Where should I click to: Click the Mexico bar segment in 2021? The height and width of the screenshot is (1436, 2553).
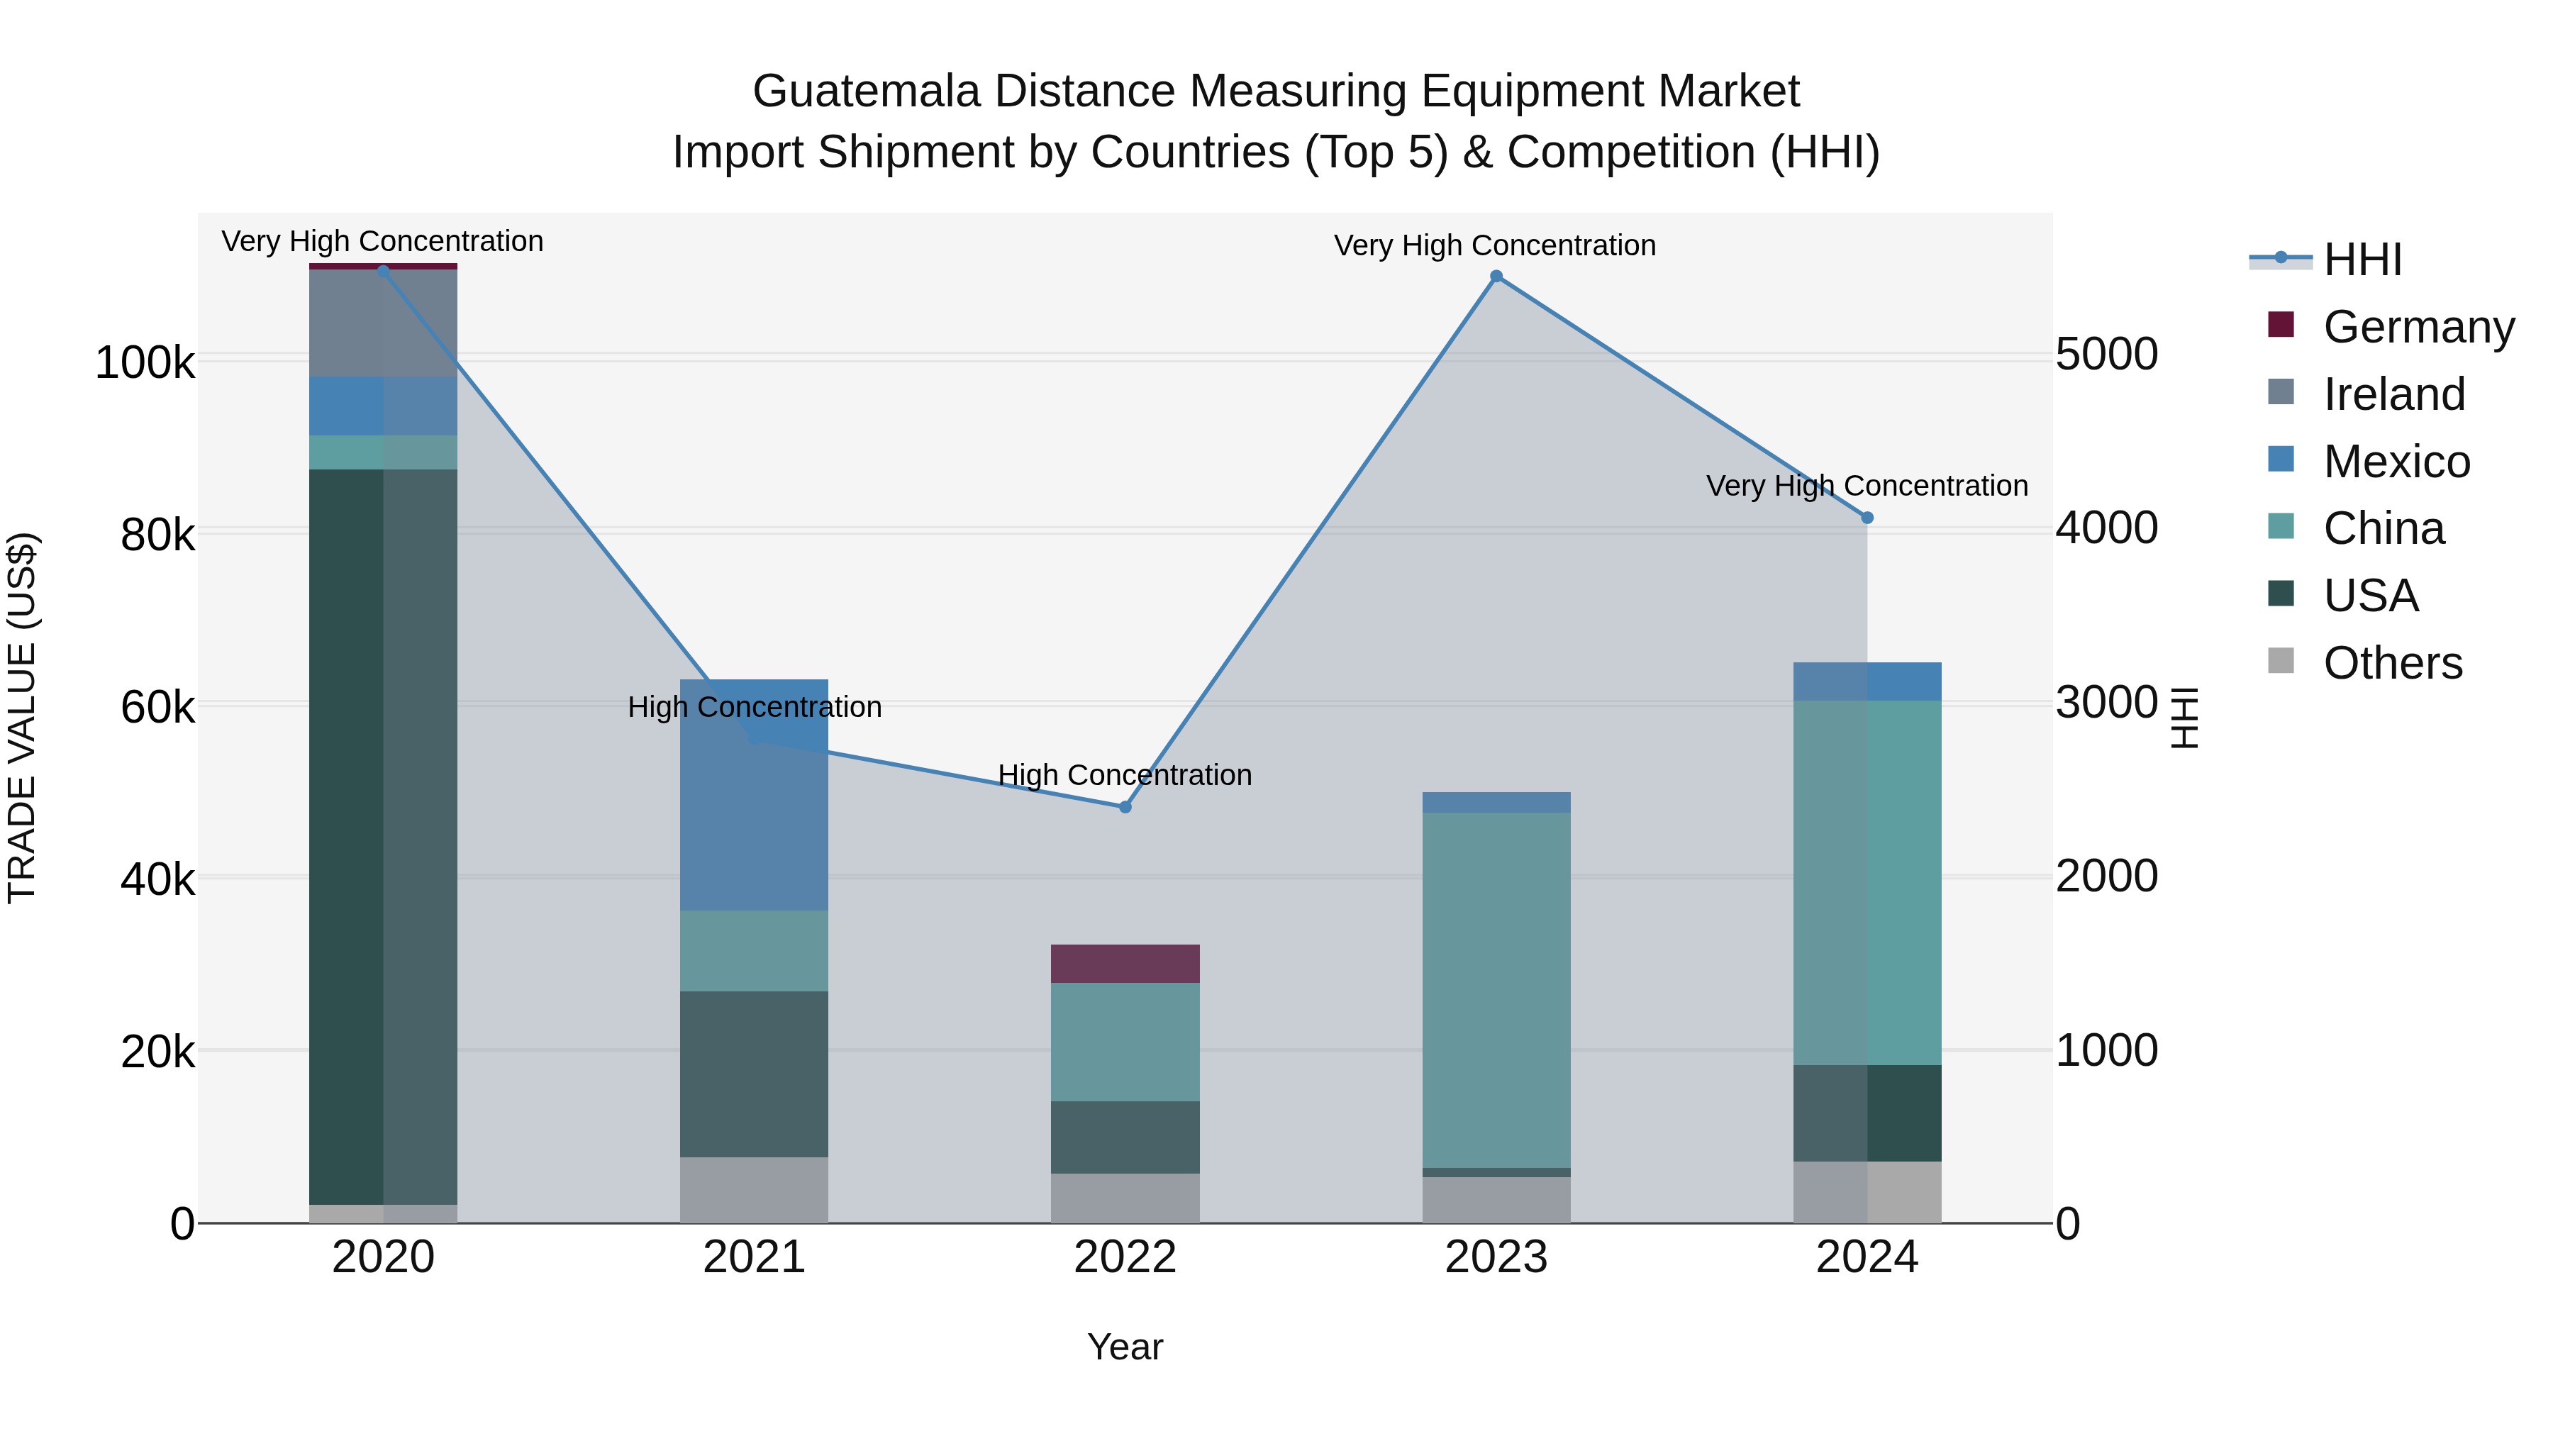click(755, 795)
